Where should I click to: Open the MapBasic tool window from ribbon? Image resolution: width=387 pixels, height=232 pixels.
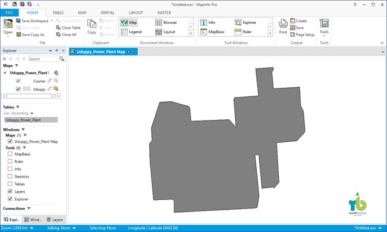point(212,32)
